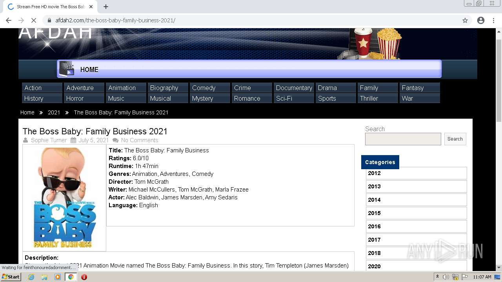Open a new browser tab
Viewport: 502px width, 282px height.
pyautogui.click(x=106, y=7)
